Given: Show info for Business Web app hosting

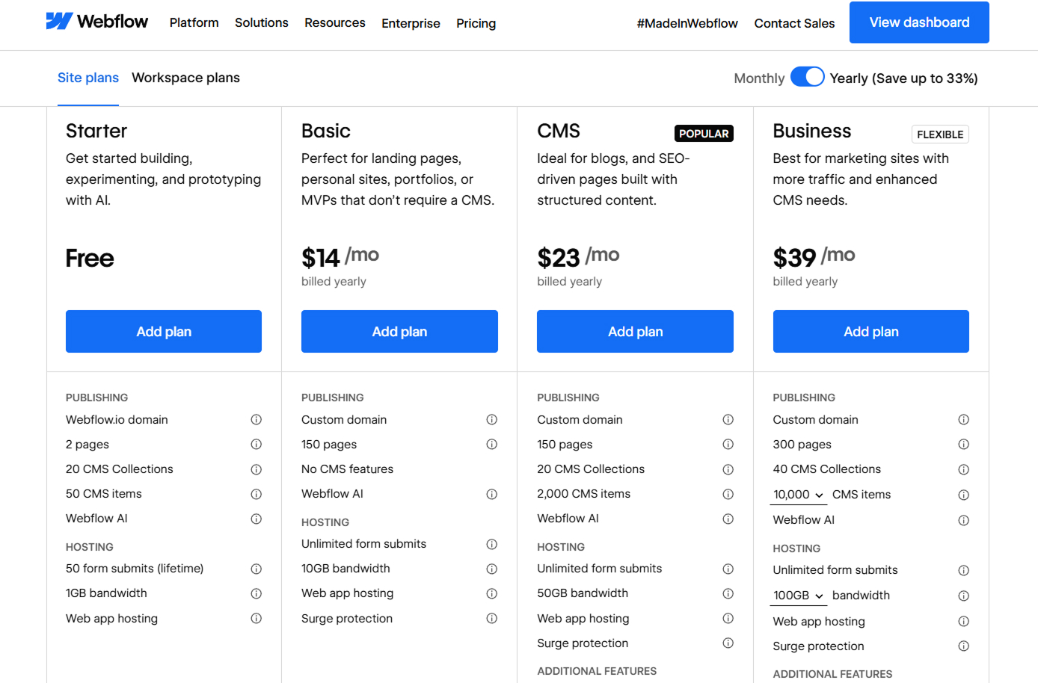Looking at the screenshot, I should coord(964,621).
